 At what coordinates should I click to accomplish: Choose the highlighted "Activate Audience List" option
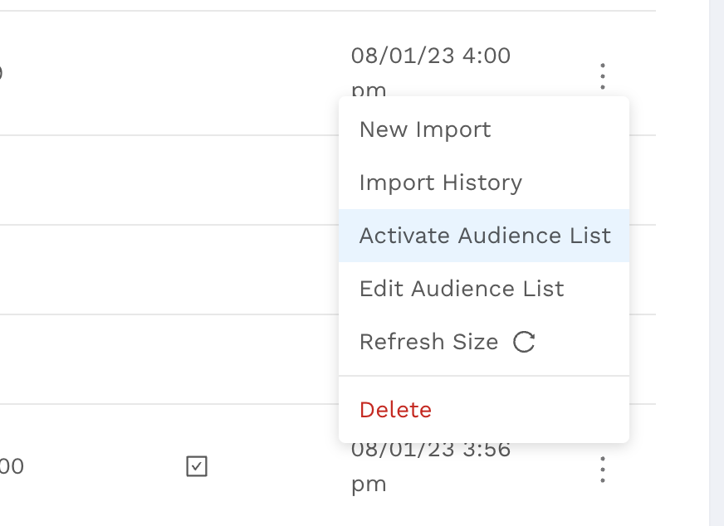(x=484, y=236)
